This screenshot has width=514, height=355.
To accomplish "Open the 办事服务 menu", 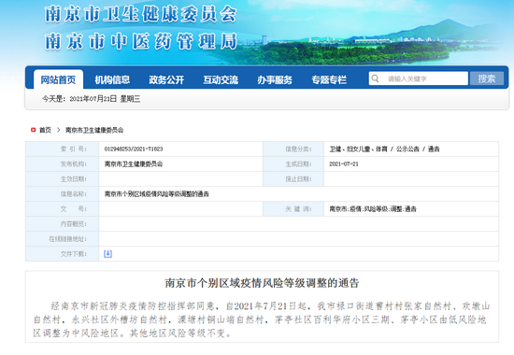I will (x=275, y=79).
